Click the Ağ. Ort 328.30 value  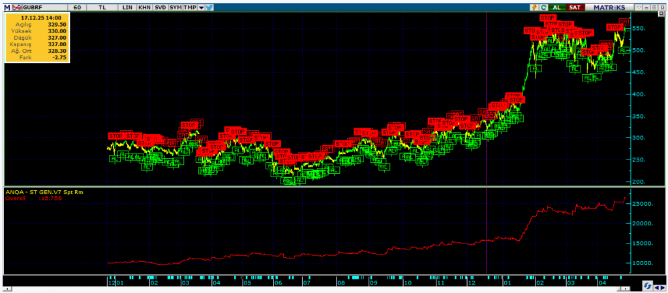point(57,51)
